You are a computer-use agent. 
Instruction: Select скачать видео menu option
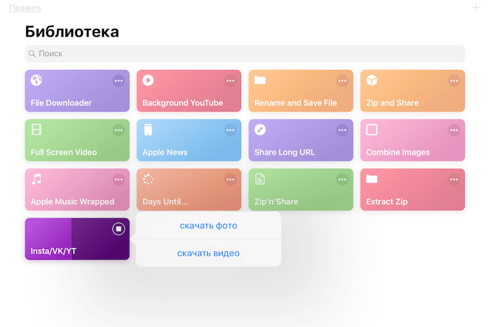point(208,253)
